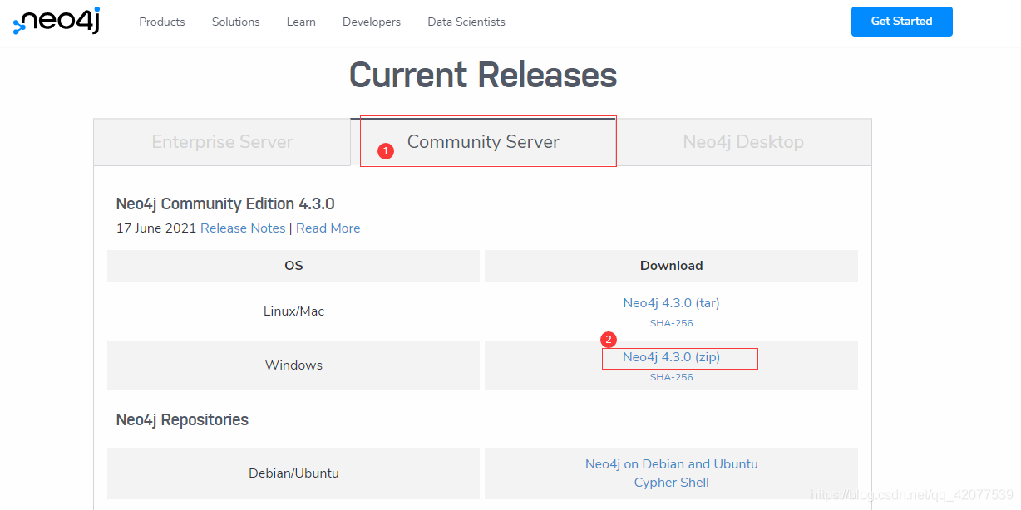Click the neo4j logo
Image resolution: width=1021 pixels, height=510 pixels.
coord(57,21)
